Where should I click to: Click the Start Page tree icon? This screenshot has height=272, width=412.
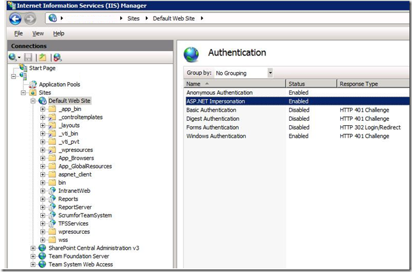coord(23,68)
